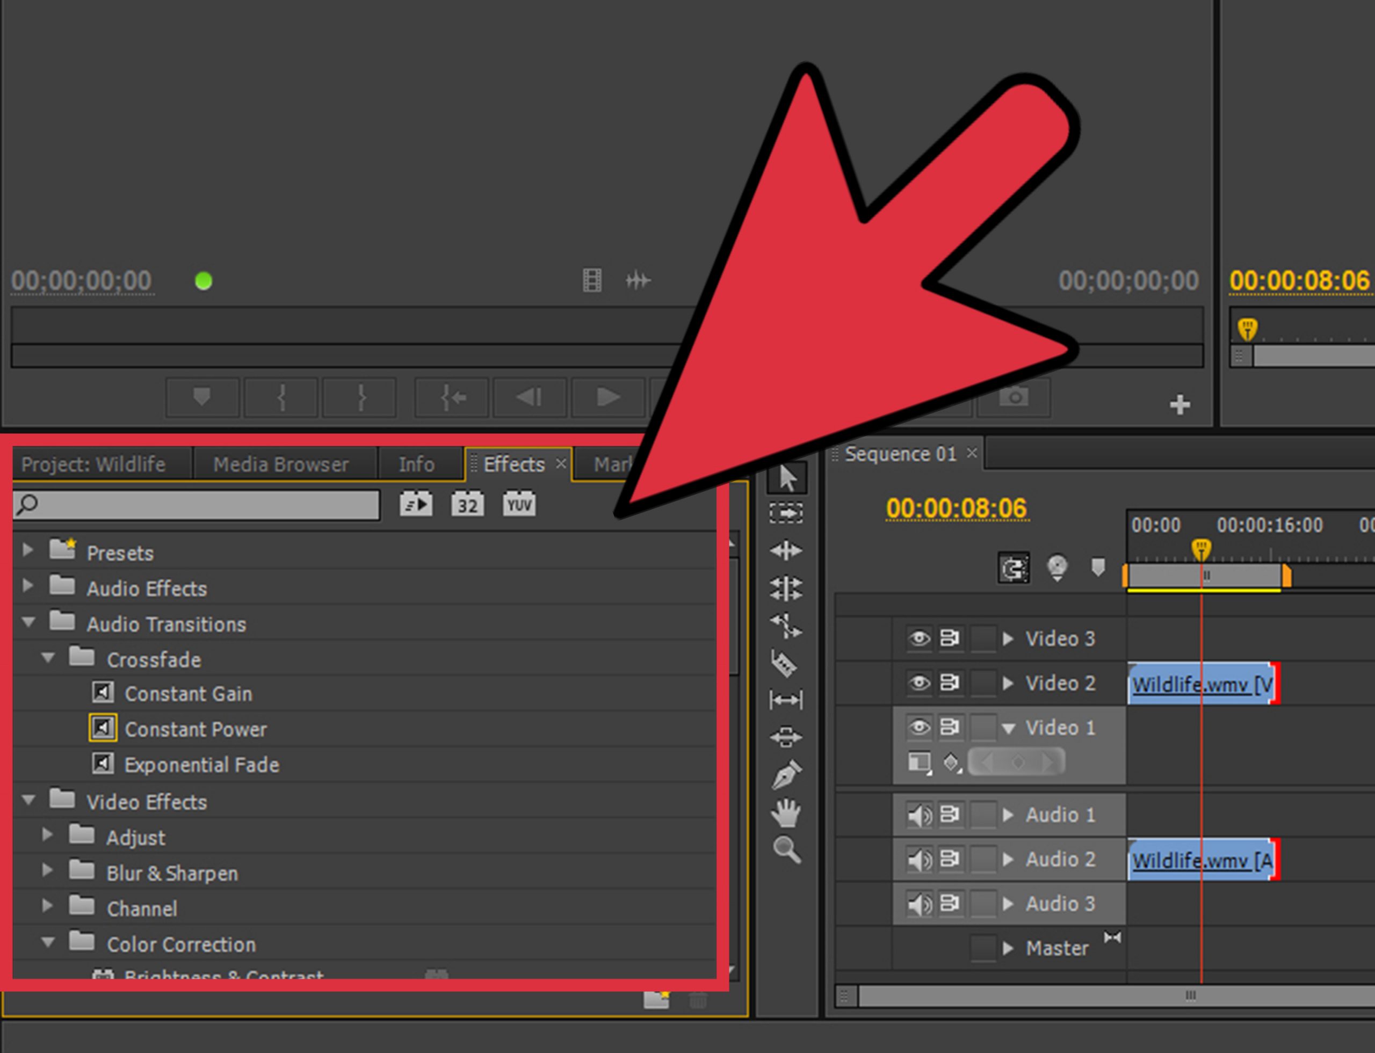Toggle Video 2 track output eye
This screenshot has height=1053, width=1375.
(919, 682)
